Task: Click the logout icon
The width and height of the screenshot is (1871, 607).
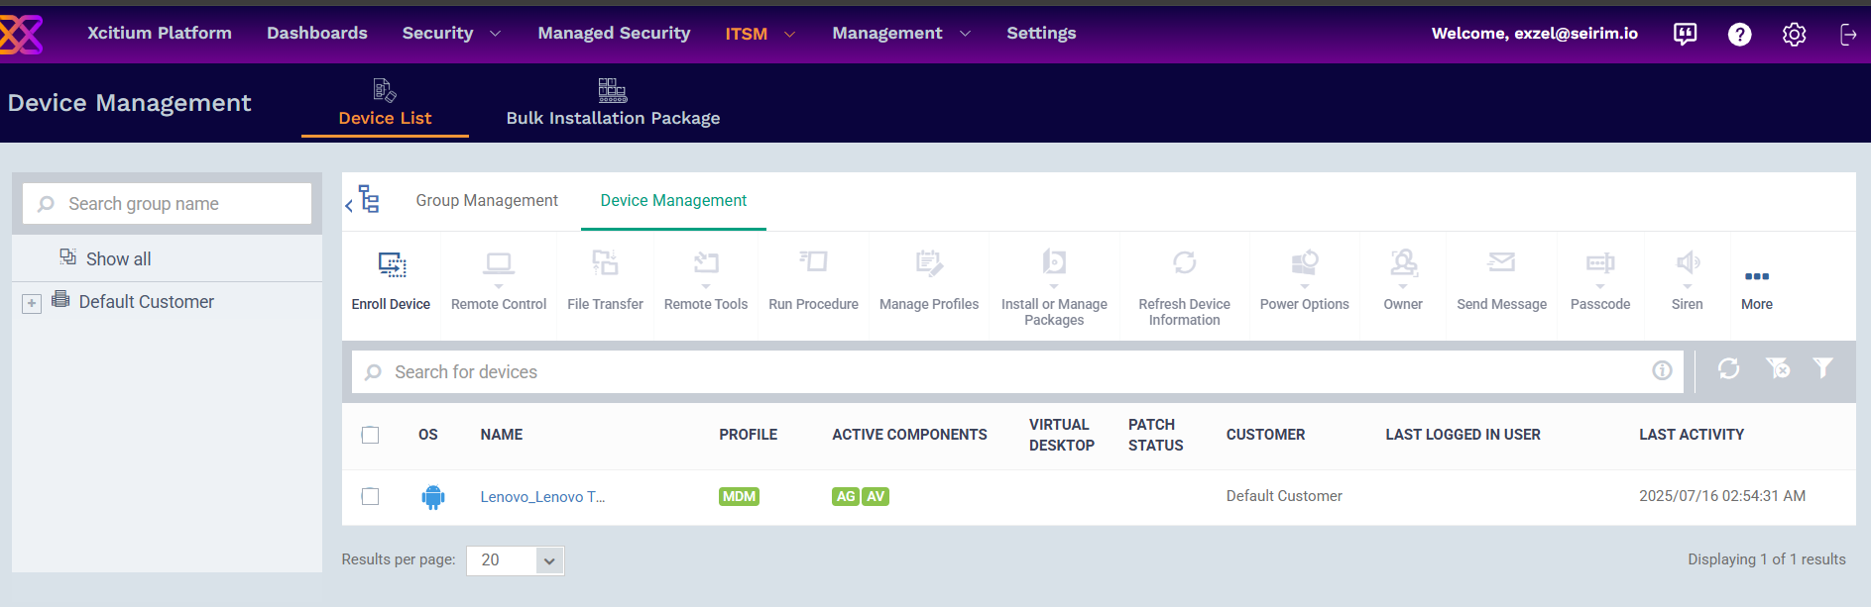Action: [x=1848, y=34]
